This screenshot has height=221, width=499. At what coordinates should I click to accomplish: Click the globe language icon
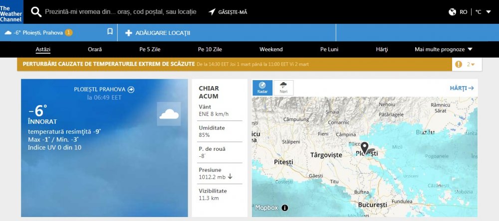(x=453, y=12)
